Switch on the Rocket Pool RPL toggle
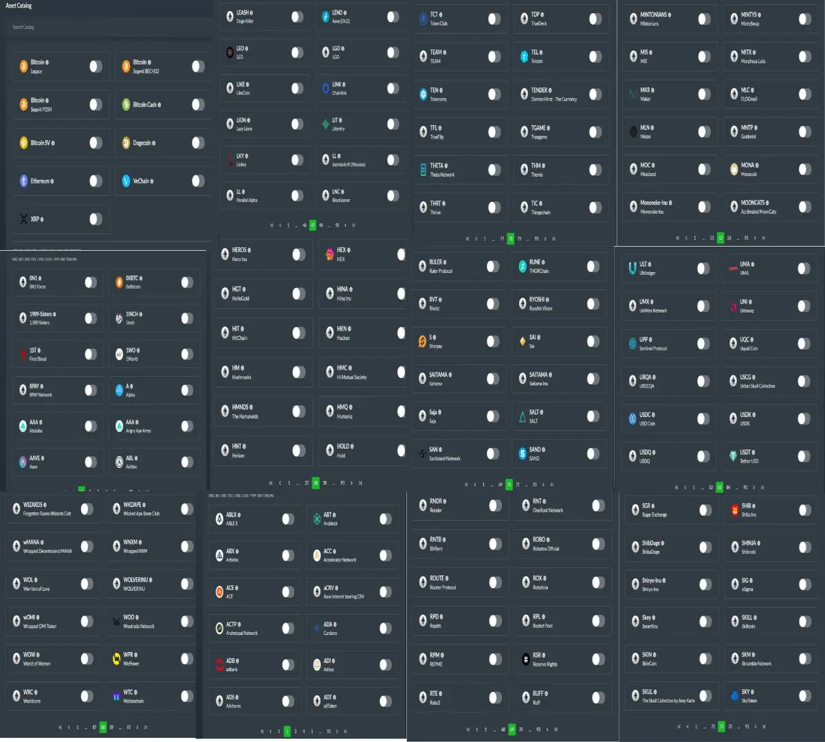The image size is (825, 742). pos(597,621)
